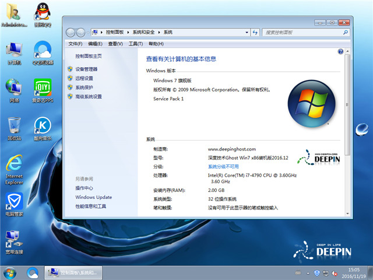
Task: Click the vertical scrollbar thumb in System window
Action: click(x=347, y=105)
